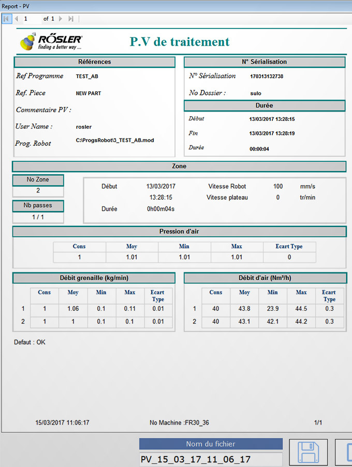Click the 'P.V de traitement' report title
The image size is (352, 467).
tap(179, 42)
